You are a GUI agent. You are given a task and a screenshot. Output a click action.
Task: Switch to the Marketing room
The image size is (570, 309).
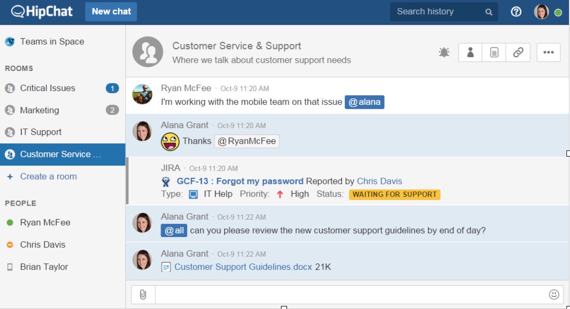click(x=39, y=110)
